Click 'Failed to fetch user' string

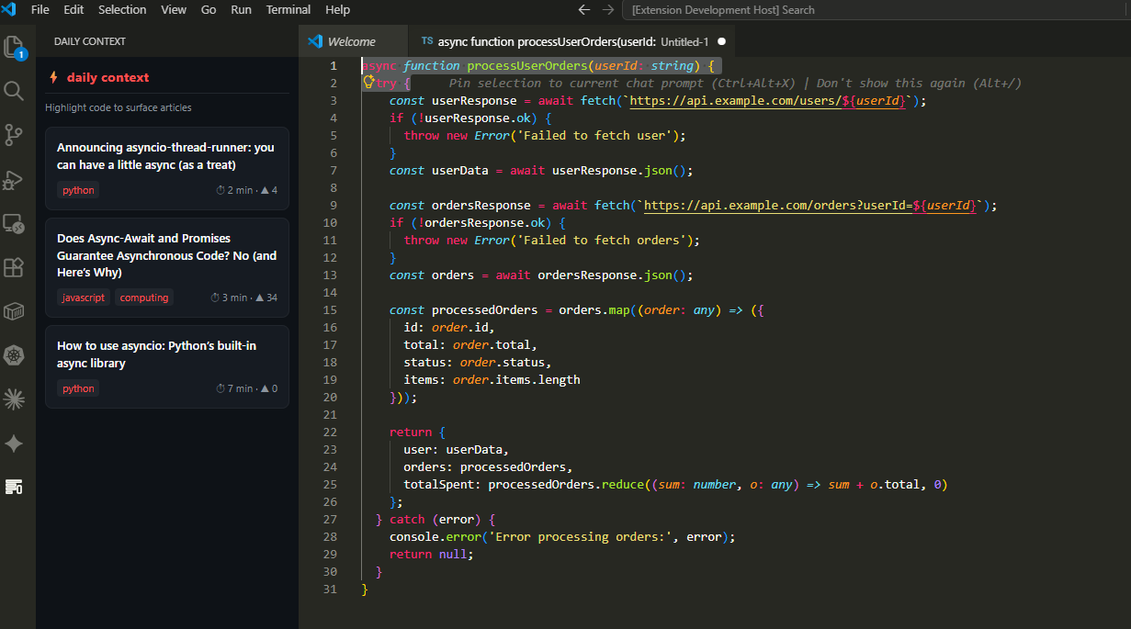(x=594, y=136)
